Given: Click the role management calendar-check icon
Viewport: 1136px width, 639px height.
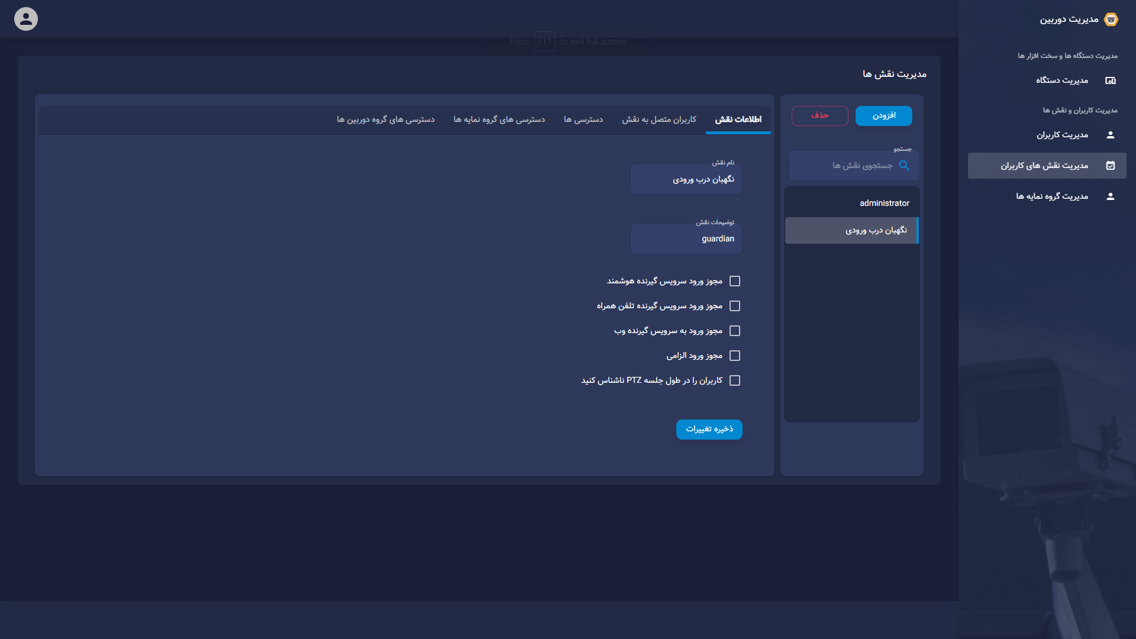Looking at the screenshot, I should click(x=1111, y=166).
